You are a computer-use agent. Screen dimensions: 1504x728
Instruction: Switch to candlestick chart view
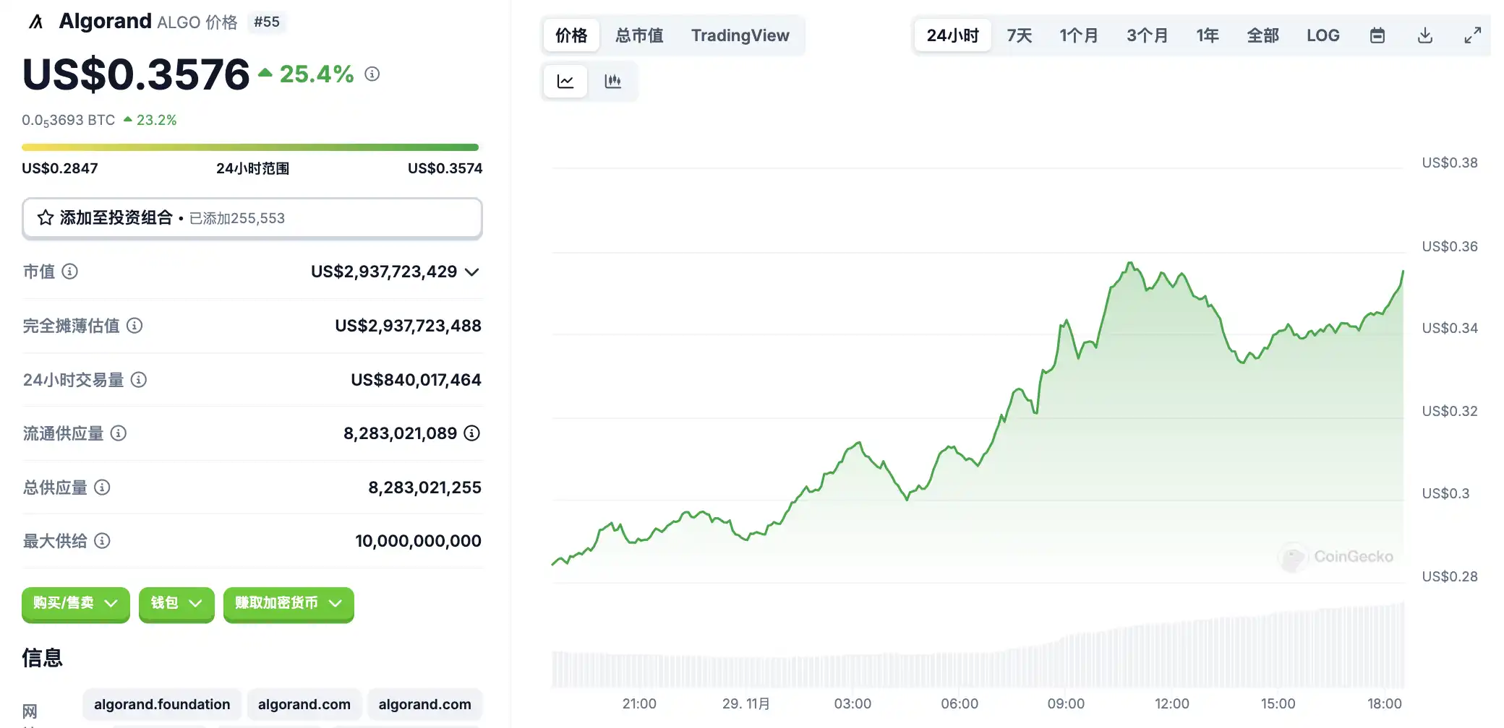(x=612, y=81)
